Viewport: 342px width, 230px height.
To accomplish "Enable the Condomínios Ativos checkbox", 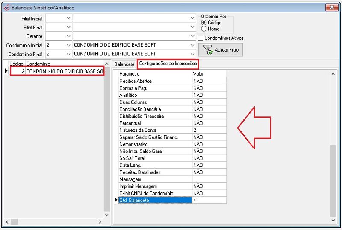I will point(201,38).
